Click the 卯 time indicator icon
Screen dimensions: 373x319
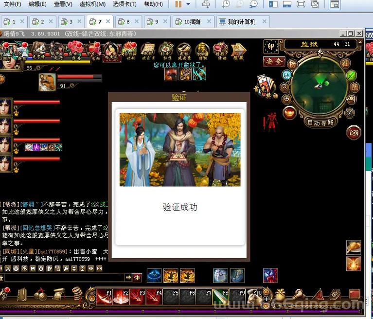tap(271, 46)
